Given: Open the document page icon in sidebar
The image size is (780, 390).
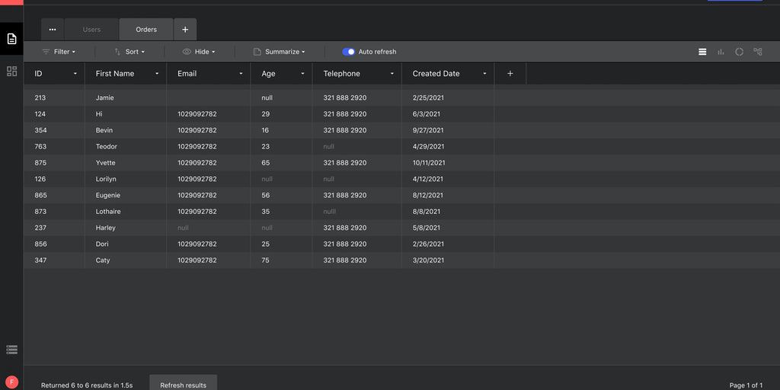Looking at the screenshot, I should click(x=11, y=39).
